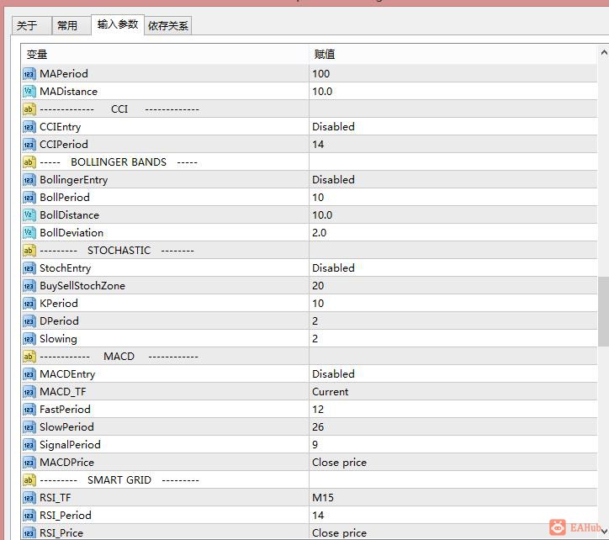Click the string icon on BOLLINGER BANDS row
Image resolution: width=609 pixels, height=540 pixels.
[x=29, y=162]
